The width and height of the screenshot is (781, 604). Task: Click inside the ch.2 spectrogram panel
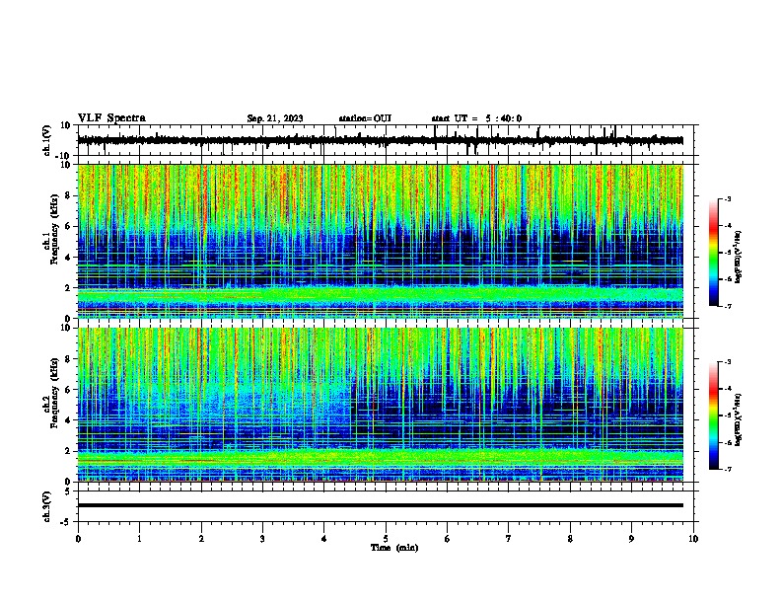click(381, 405)
